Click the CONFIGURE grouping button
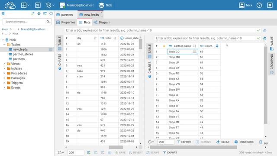This screenshot has width=277, height=156. pos(244,142)
